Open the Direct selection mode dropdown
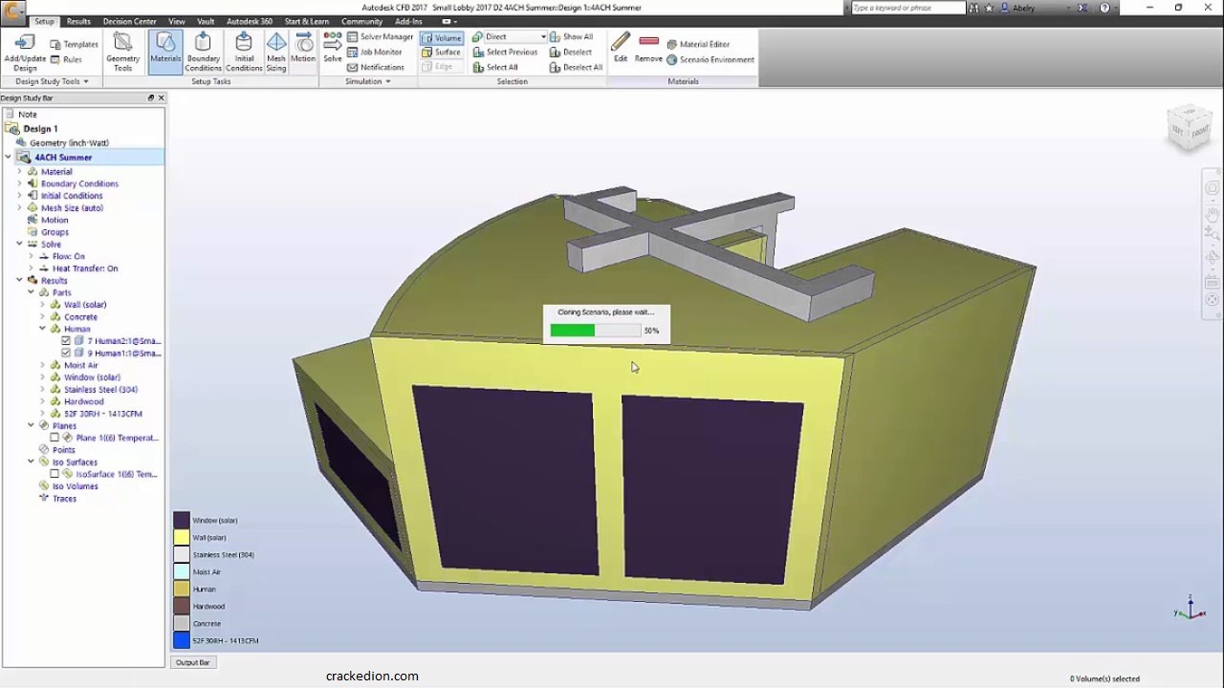The image size is (1224, 688). pos(543,36)
